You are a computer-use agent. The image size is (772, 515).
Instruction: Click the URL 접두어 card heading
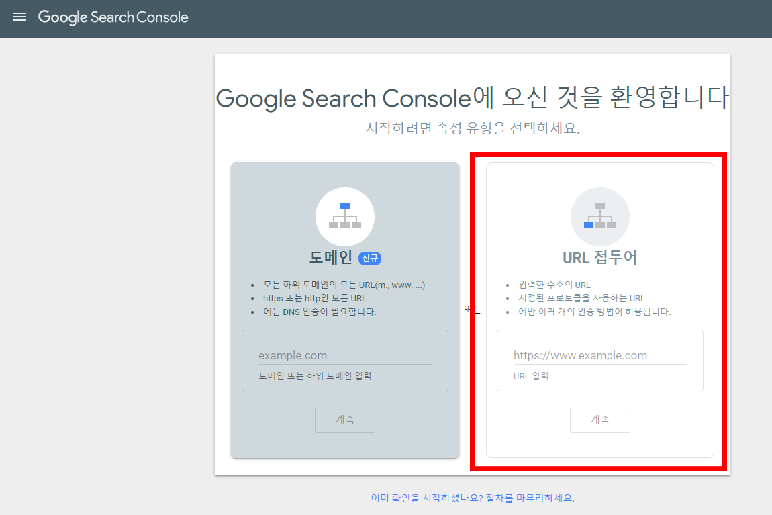[x=599, y=258]
